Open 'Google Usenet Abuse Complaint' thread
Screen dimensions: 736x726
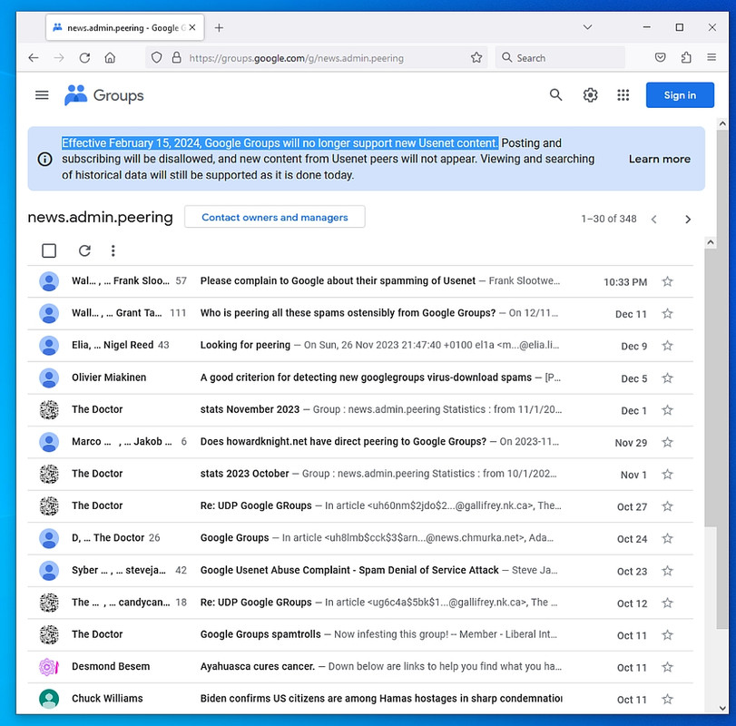coord(349,570)
